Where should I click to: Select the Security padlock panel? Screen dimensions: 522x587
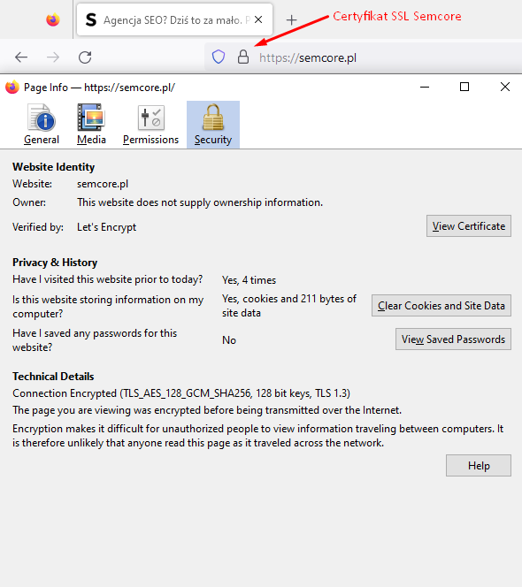point(213,125)
